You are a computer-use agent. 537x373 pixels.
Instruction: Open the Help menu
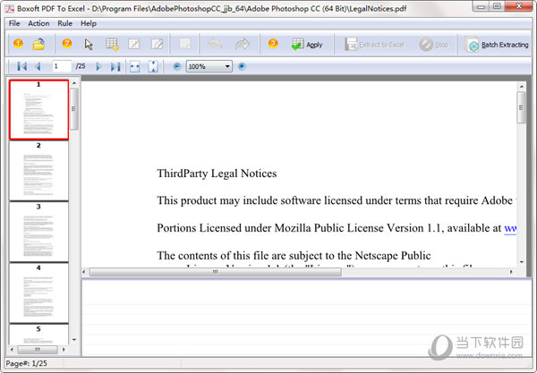(89, 23)
